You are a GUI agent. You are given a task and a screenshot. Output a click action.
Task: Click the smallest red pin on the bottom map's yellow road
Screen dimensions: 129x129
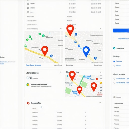point(79,90)
